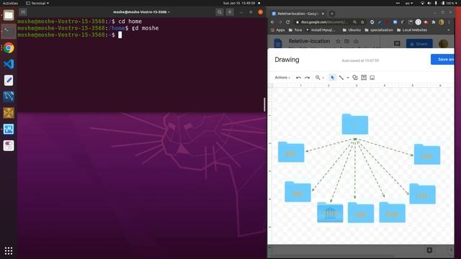461x259 pixels.
Task: Click the Drawing title text
Action: click(x=287, y=60)
